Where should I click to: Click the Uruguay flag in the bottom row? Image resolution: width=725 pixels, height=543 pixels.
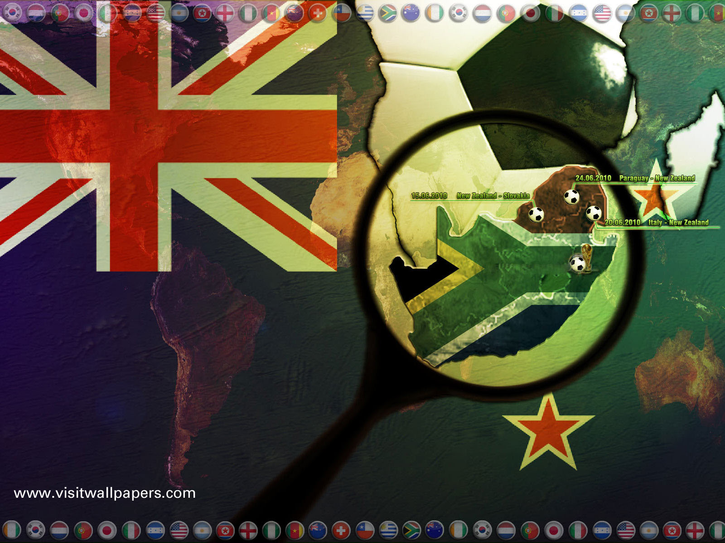coord(388,530)
